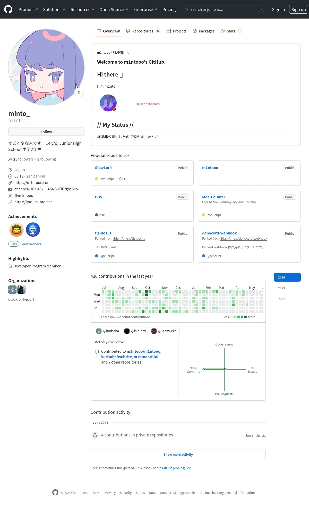Open the Moe-Counter repository
The height and width of the screenshot is (506, 309).
(x=214, y=197)
